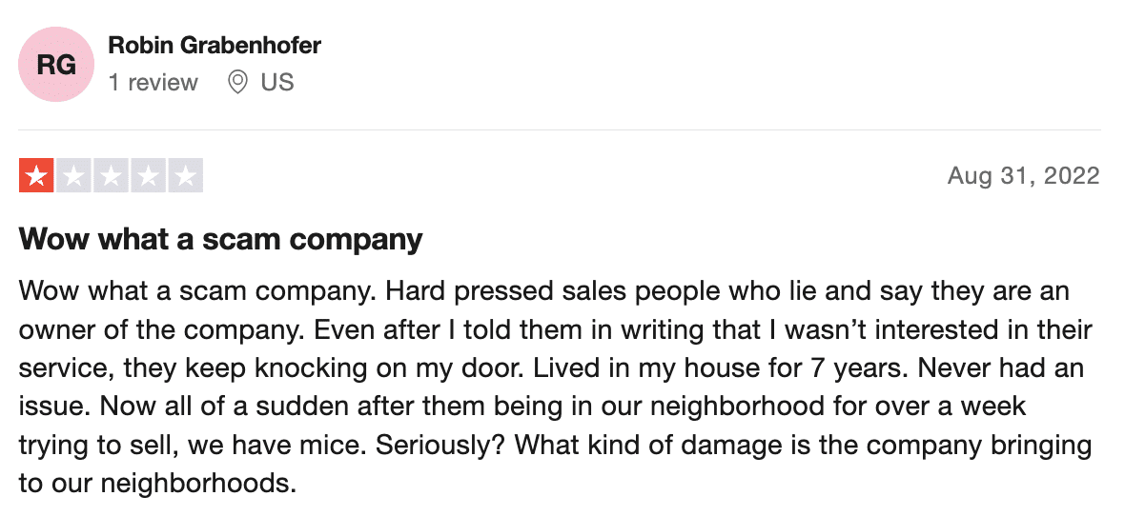This screenshot has height=516, width=1125.
Task: Click the review body paragraph text
Action: pos(556,387)
